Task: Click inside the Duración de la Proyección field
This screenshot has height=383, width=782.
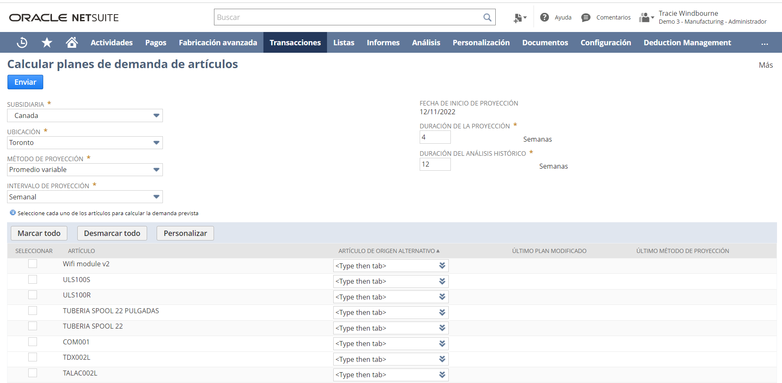Action: [x=435, y=137]
